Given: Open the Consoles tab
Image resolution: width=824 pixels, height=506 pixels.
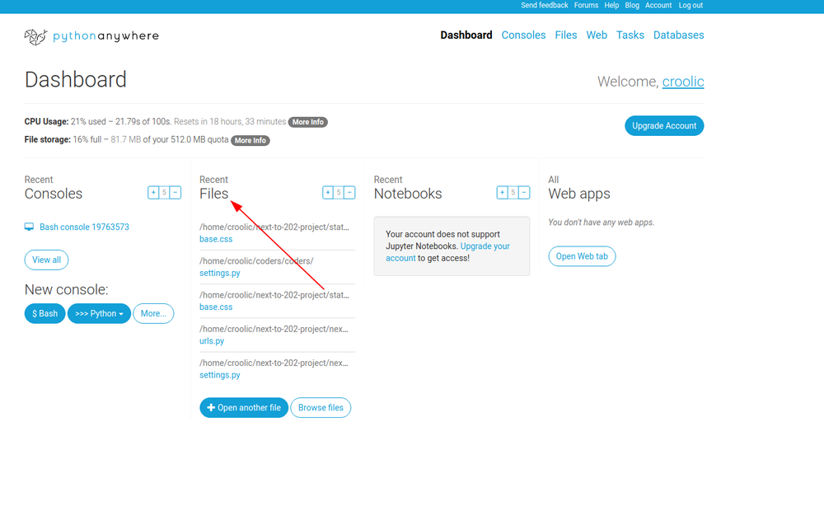Looking at the screenshot, I should [x=523, y=35].
